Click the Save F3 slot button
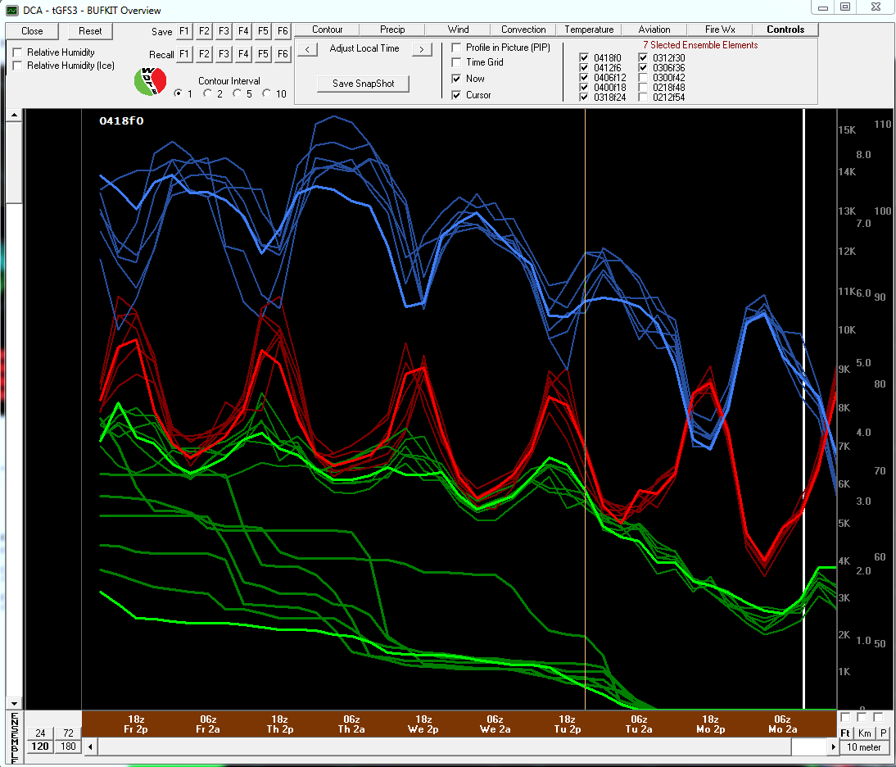896x767 pixels. point(224,31)
